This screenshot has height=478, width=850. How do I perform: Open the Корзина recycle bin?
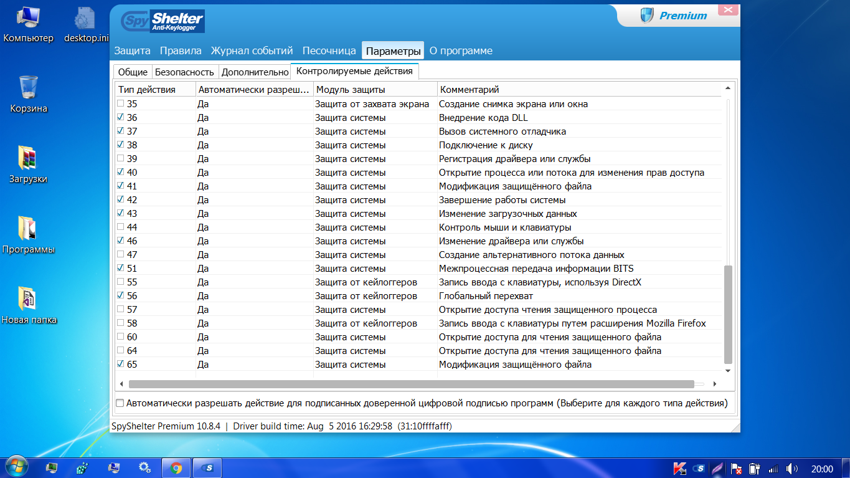[x=29, y=95]
